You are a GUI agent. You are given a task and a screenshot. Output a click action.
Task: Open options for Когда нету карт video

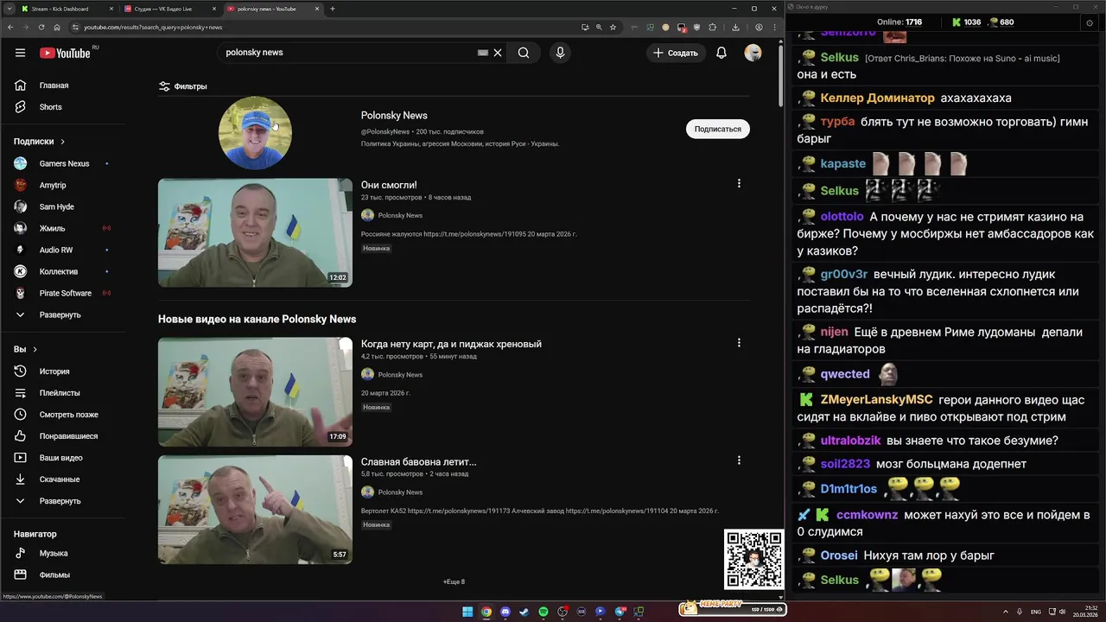click(739, 343)
